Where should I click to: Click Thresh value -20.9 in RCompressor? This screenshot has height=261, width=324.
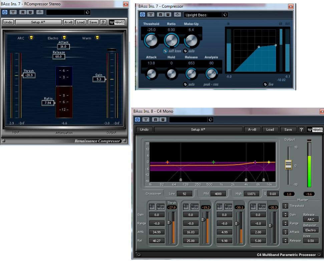(29, 75)
